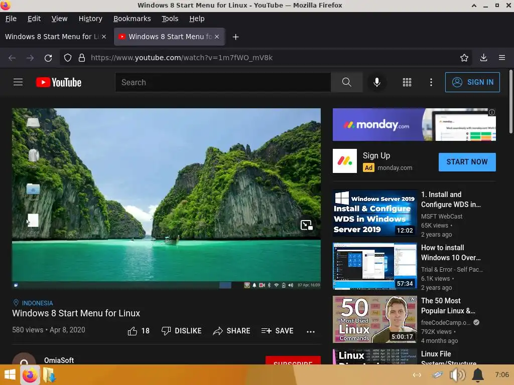Close the first browser tab
The height and width of the screenshot is (385, 514).
click(103, 37)
